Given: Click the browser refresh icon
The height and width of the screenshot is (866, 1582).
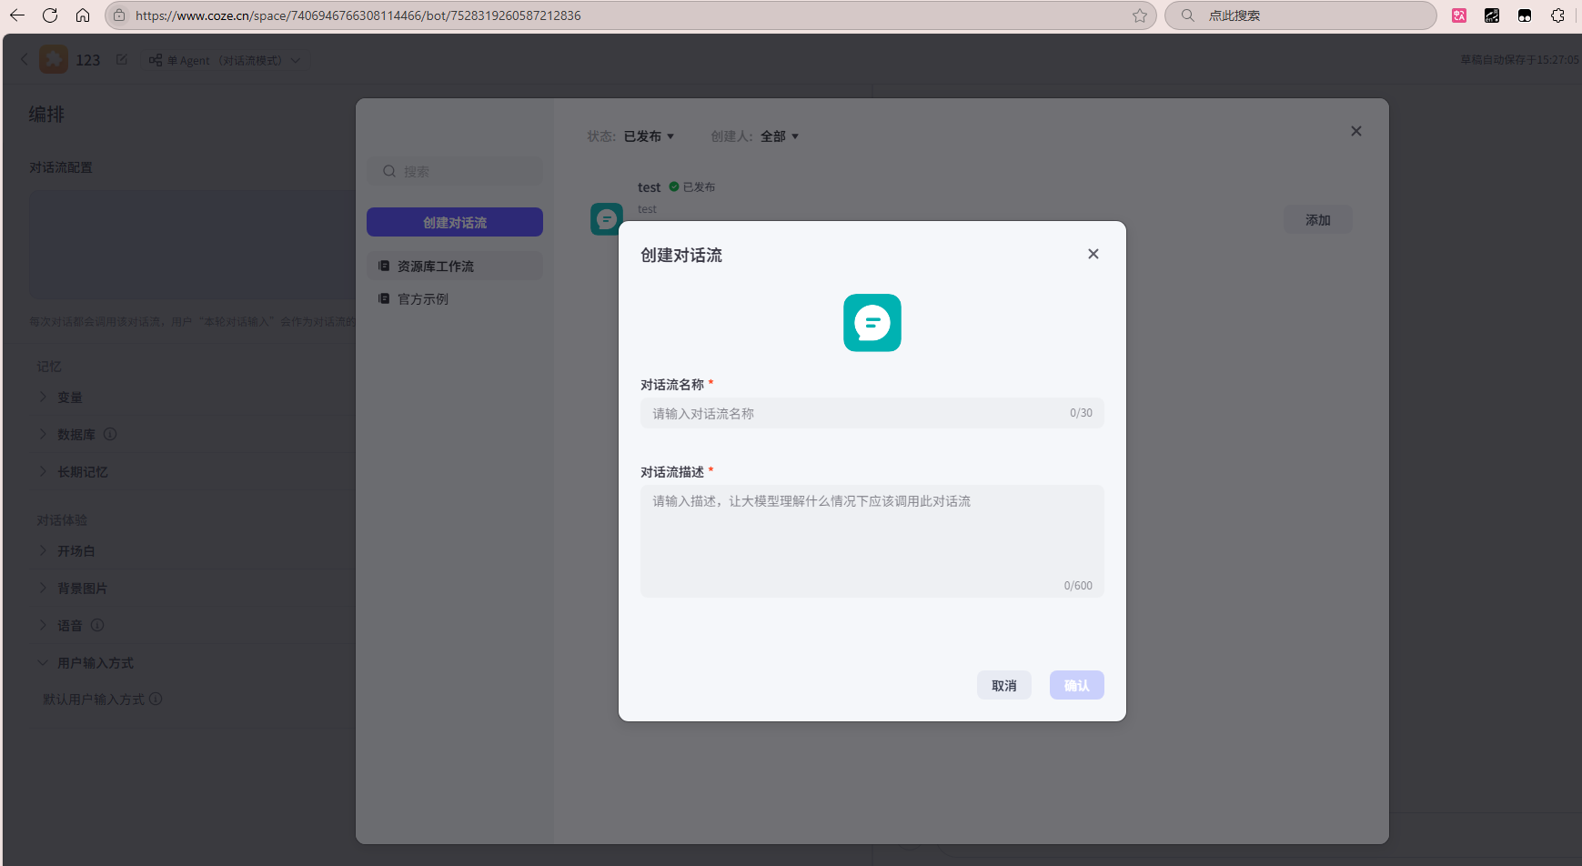Looking at the screenshot, I should tap(50, 15).
